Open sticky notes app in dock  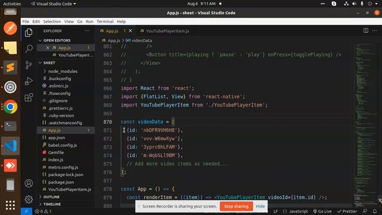click(10, 48)
